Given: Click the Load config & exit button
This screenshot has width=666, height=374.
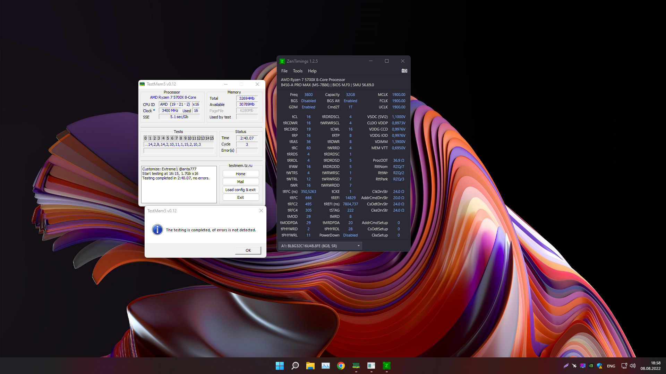Looking at the screenshot, I should click(x=240, y=190).
